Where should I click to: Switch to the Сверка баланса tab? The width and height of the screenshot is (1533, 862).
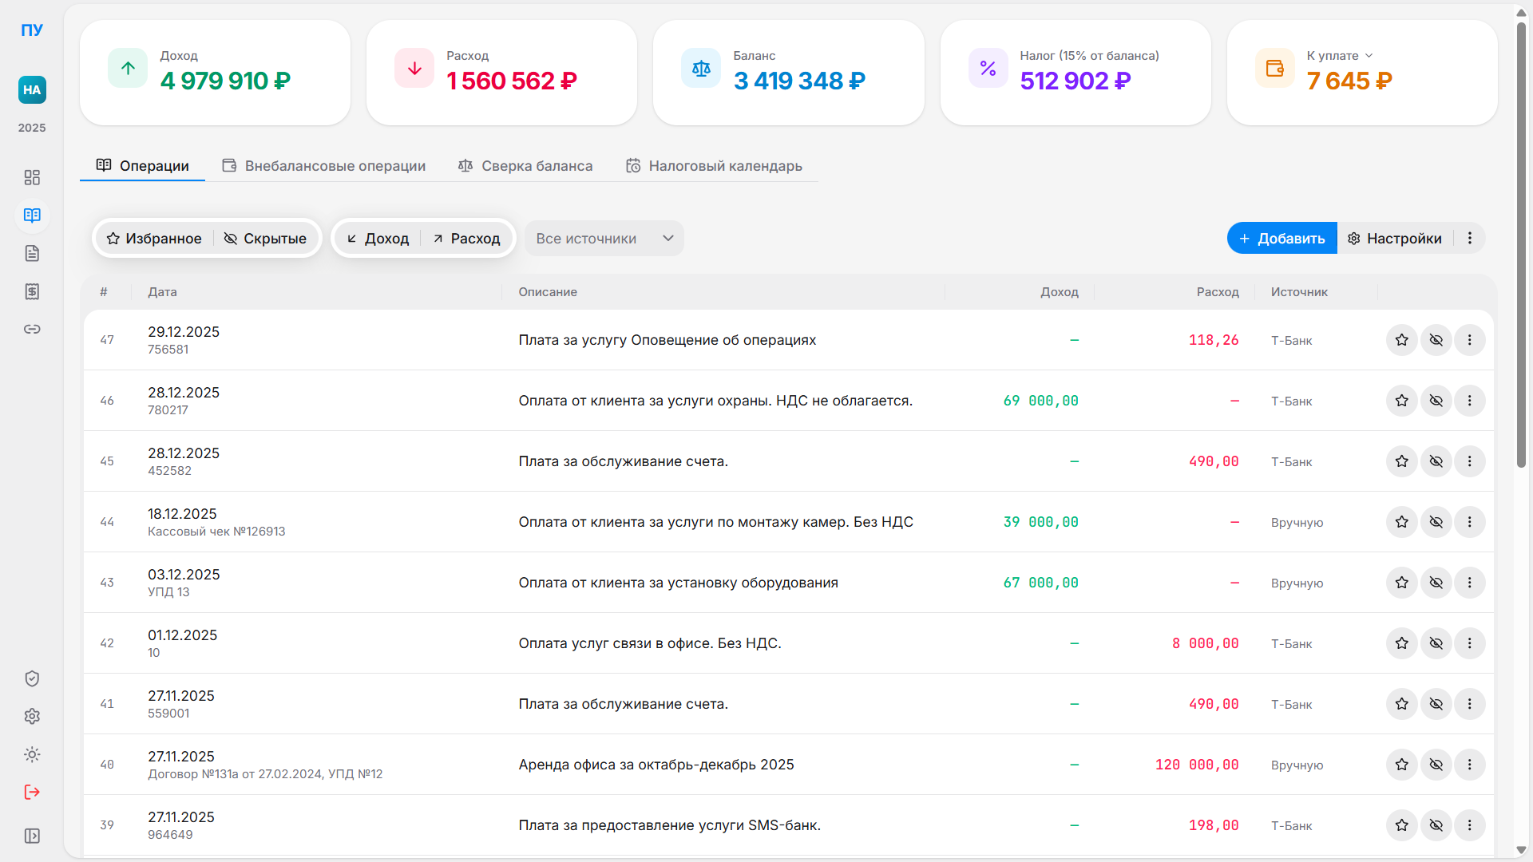tap(525, 166)
